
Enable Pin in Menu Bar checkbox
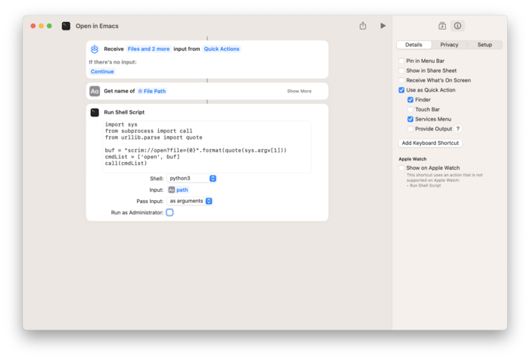click(401, 61)
